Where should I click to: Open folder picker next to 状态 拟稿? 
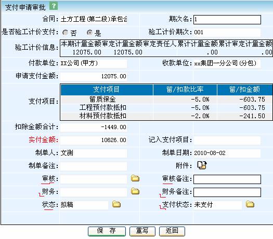point(116,204)
